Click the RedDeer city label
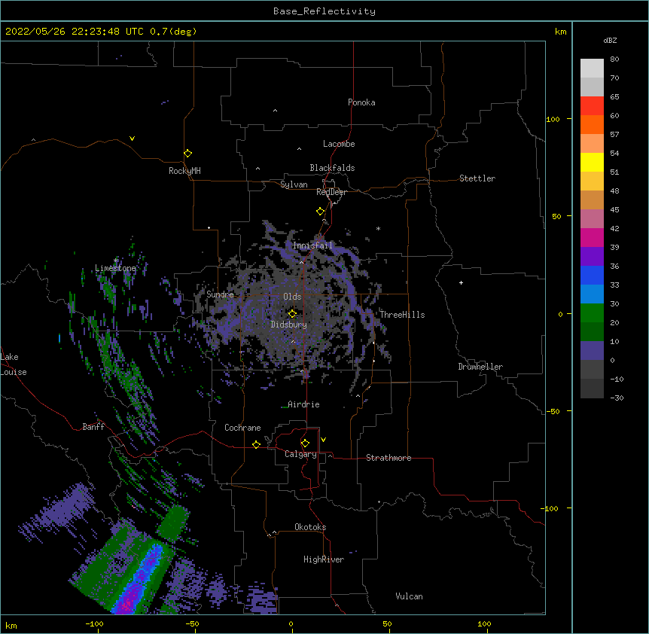 331,192
